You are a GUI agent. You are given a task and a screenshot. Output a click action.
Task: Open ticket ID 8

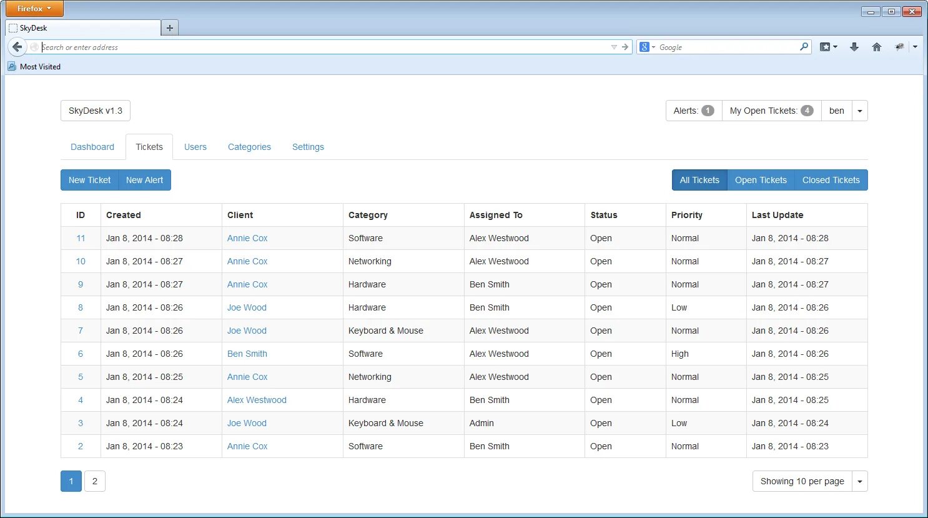coord(81,307)
